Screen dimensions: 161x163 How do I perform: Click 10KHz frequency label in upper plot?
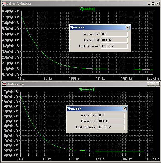point(127,78)
